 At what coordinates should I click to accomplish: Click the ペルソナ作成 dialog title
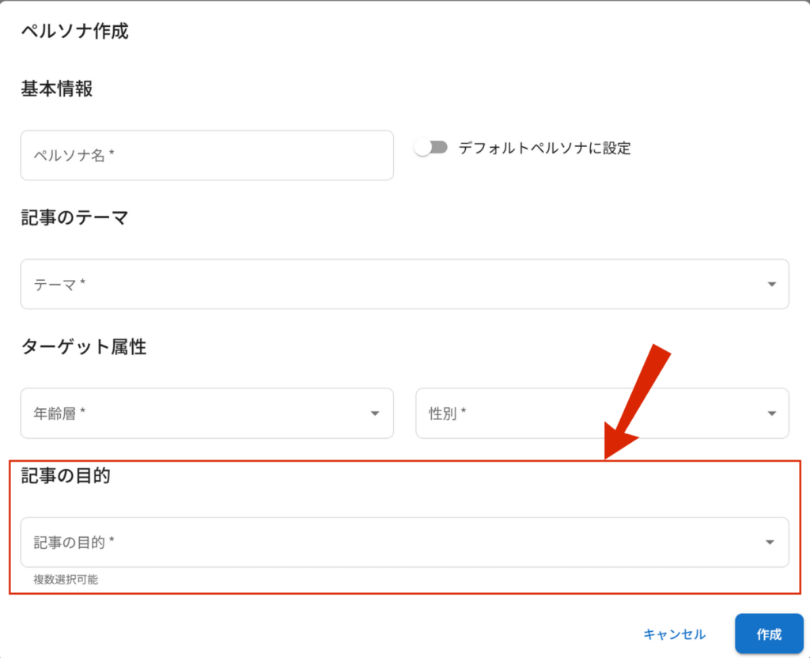tap(75, 31)
